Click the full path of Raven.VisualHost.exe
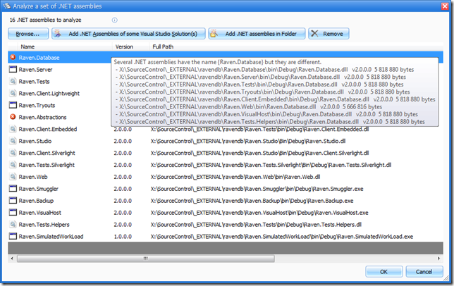 tap(259, 213)
